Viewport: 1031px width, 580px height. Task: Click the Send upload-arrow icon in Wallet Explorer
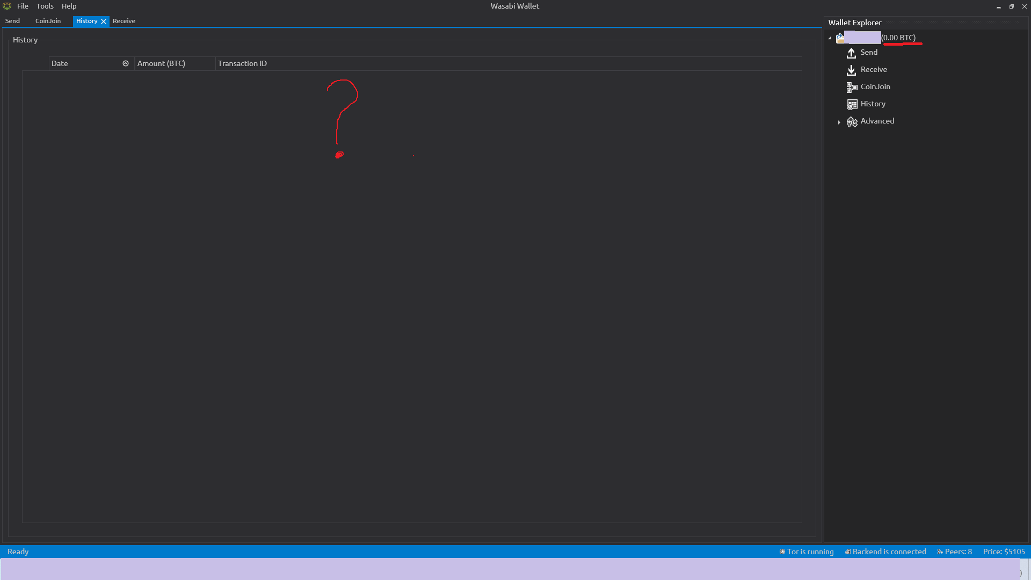click(852, 53)
